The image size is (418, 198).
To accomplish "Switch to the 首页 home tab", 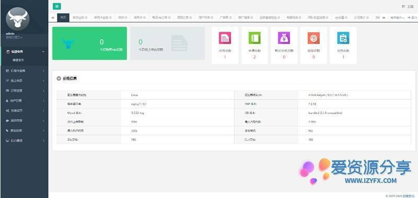I will (63, 18).
